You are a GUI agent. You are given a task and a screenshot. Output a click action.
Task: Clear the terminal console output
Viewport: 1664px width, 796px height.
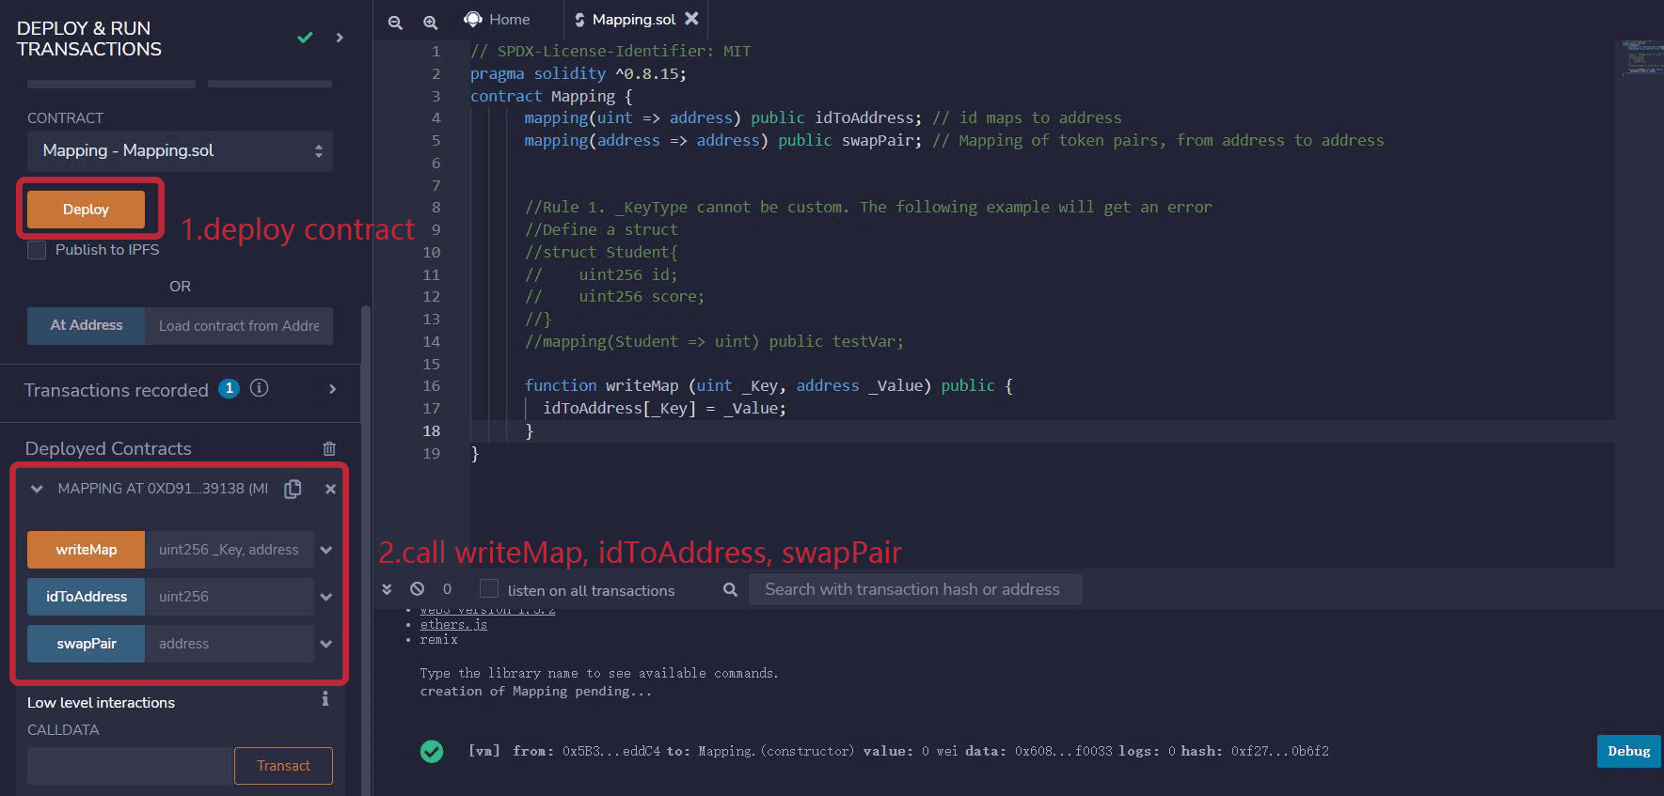pyautogui.click(x=417, y=588)
